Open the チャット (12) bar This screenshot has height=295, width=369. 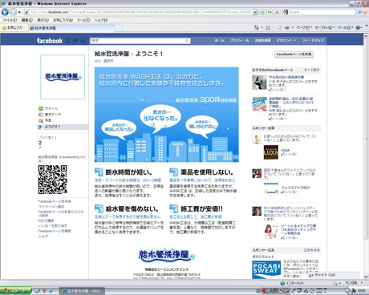click(333, 275)
